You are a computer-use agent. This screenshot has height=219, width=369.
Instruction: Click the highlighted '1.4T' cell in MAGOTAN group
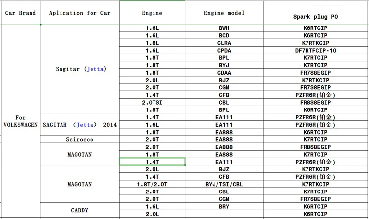pyautogui.click(x=152, y=162)
